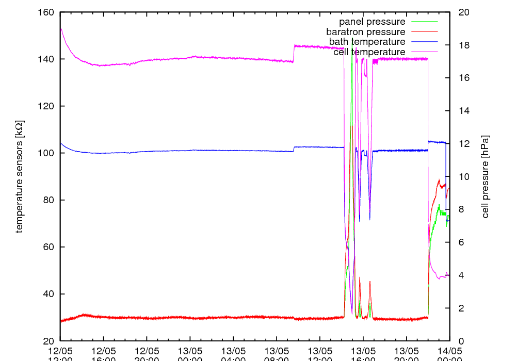
Task: Click the "temperature sensors [kΩ]" axis title
Action: [x=20, y=176]
